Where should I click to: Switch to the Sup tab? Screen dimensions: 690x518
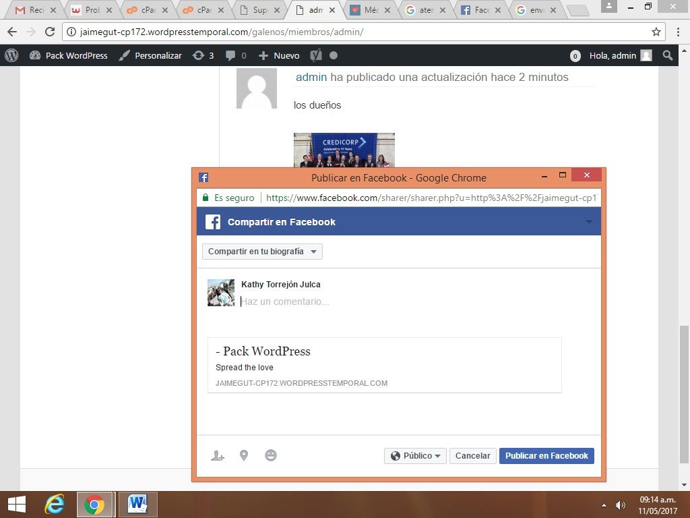click(259, 9)
